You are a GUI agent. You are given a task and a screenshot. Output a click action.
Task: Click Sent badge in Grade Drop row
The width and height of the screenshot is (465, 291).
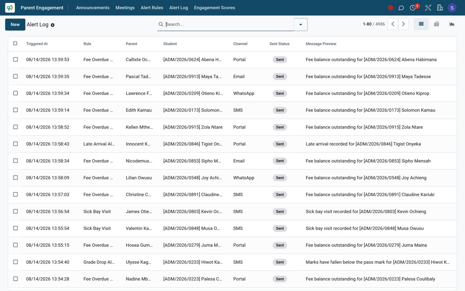click(x=280, y=262)
